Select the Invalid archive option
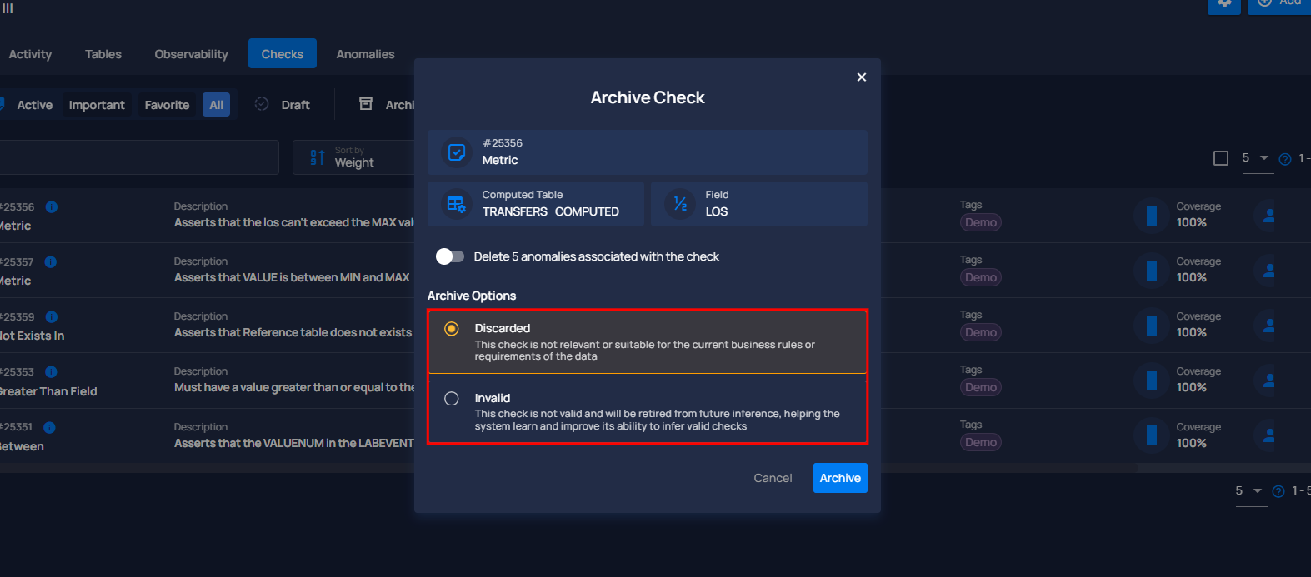Image resolution: width=1311 pixels, height=577 pixels. tap(648, 412)
